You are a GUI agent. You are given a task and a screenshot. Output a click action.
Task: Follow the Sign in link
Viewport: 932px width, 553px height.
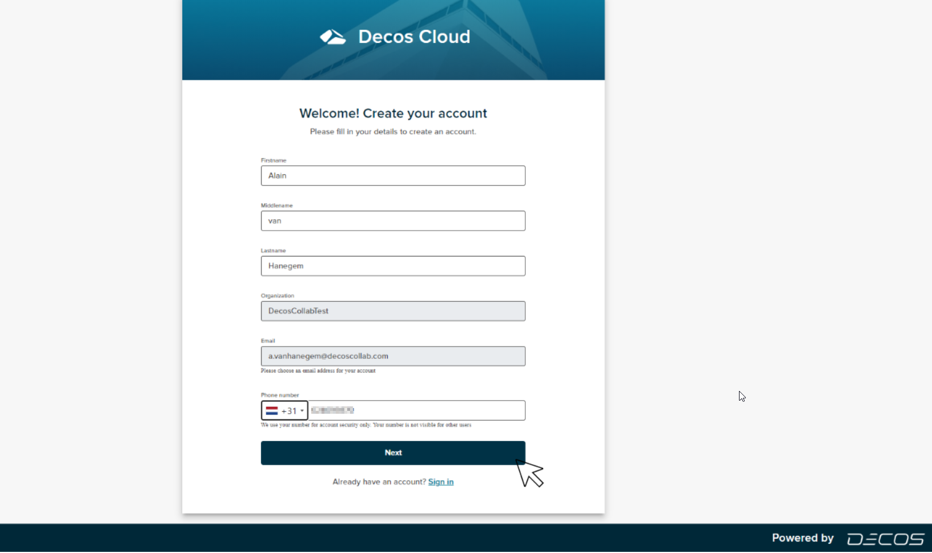[441, 482]
